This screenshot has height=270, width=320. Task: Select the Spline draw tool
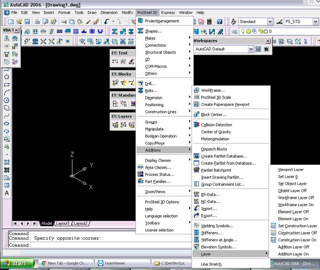tap(7, 116)
